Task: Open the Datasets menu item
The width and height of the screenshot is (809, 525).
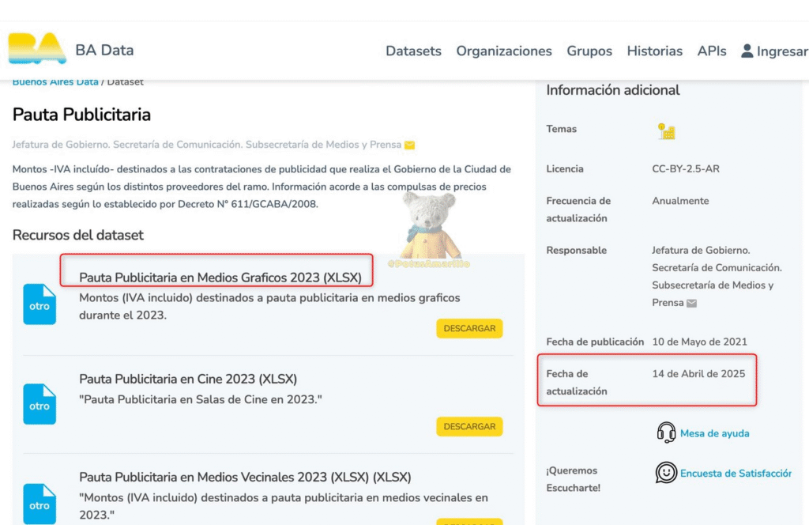Action: [x=413, y=51]
